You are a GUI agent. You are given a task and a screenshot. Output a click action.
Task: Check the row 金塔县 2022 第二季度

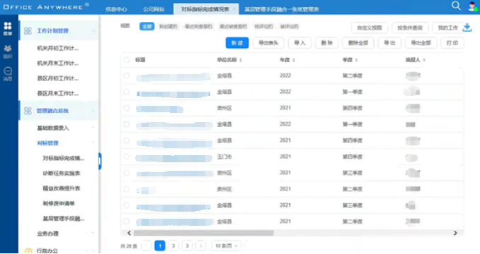pyautogui.click(x=127, y=75)
